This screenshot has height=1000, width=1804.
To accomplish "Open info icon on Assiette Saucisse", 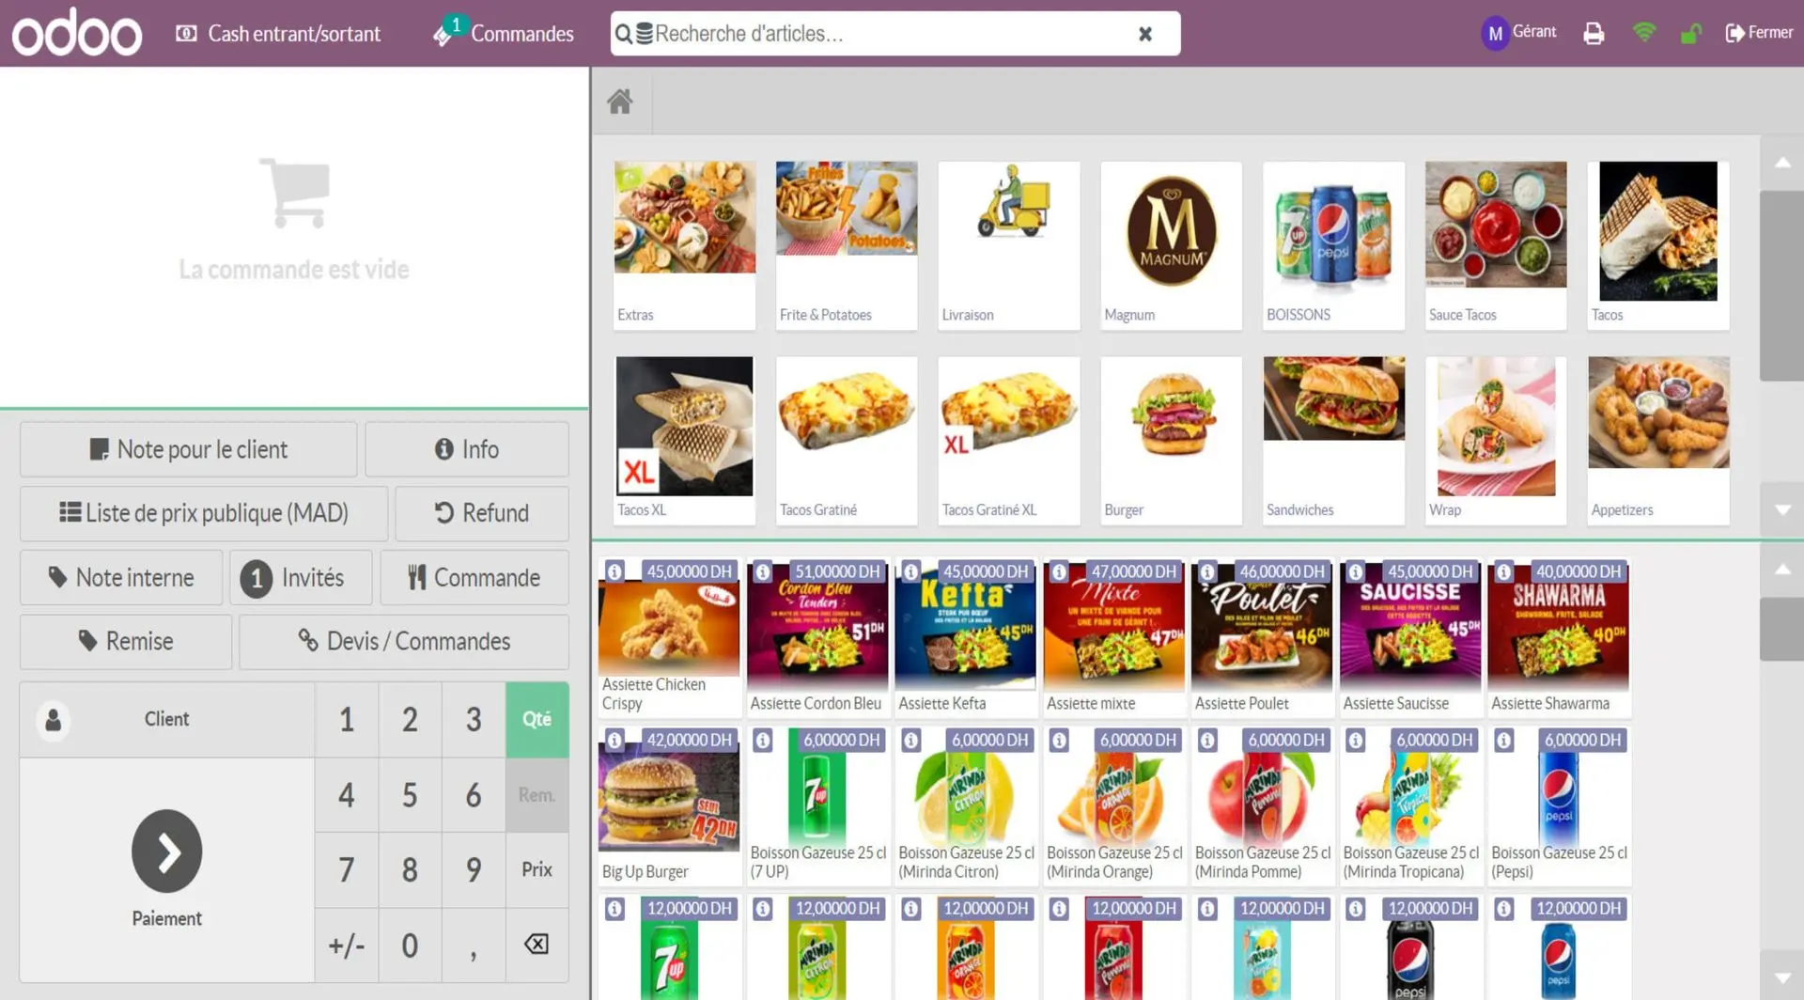I will (x=1356, y=571).
